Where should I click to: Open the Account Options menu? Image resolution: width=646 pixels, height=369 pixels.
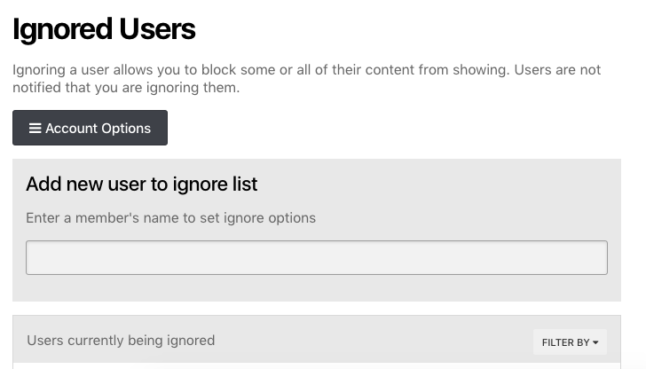[x=90, y=129]
